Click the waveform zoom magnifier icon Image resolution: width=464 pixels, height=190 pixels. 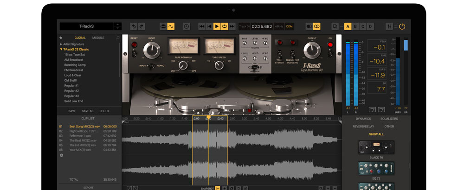tap(321, 188)
